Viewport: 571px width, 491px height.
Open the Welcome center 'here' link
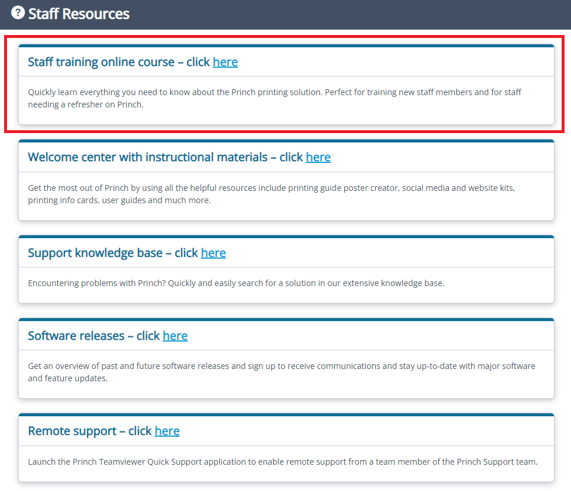[319, 157]
